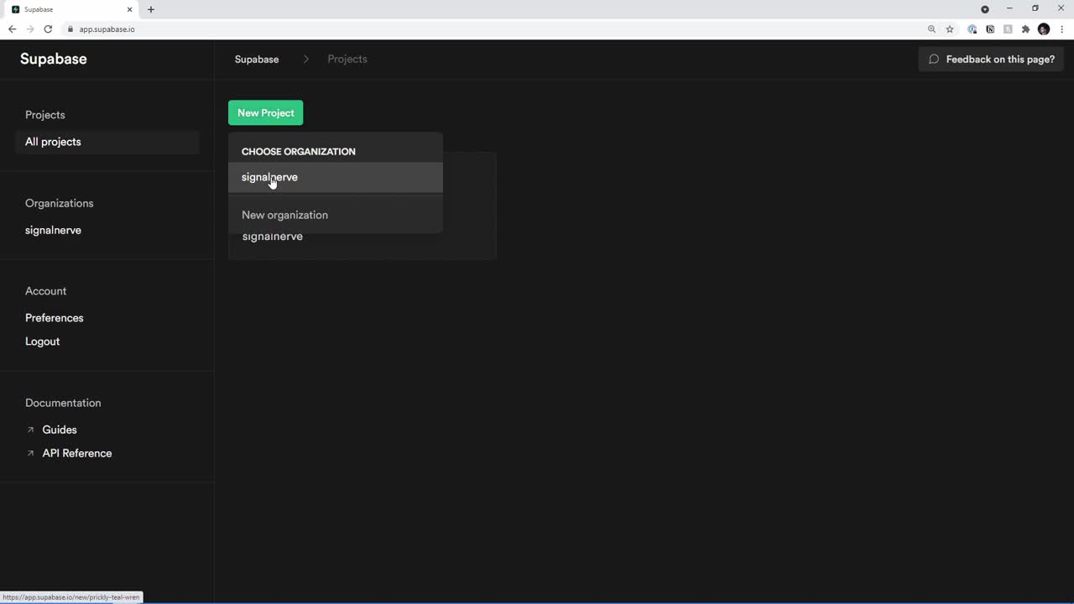Click the Supabase breadcrumb
Screen dimensions: 1074x604
tap(256, 60)
